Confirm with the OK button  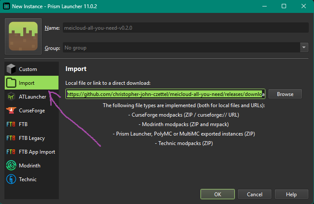(x=218, y=194)
